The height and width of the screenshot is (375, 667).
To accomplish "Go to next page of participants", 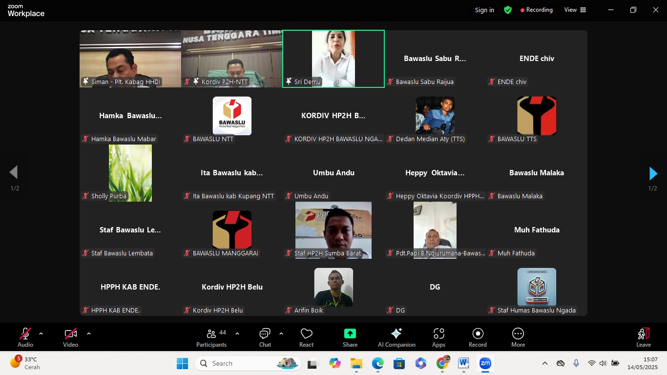I will 653,173.
